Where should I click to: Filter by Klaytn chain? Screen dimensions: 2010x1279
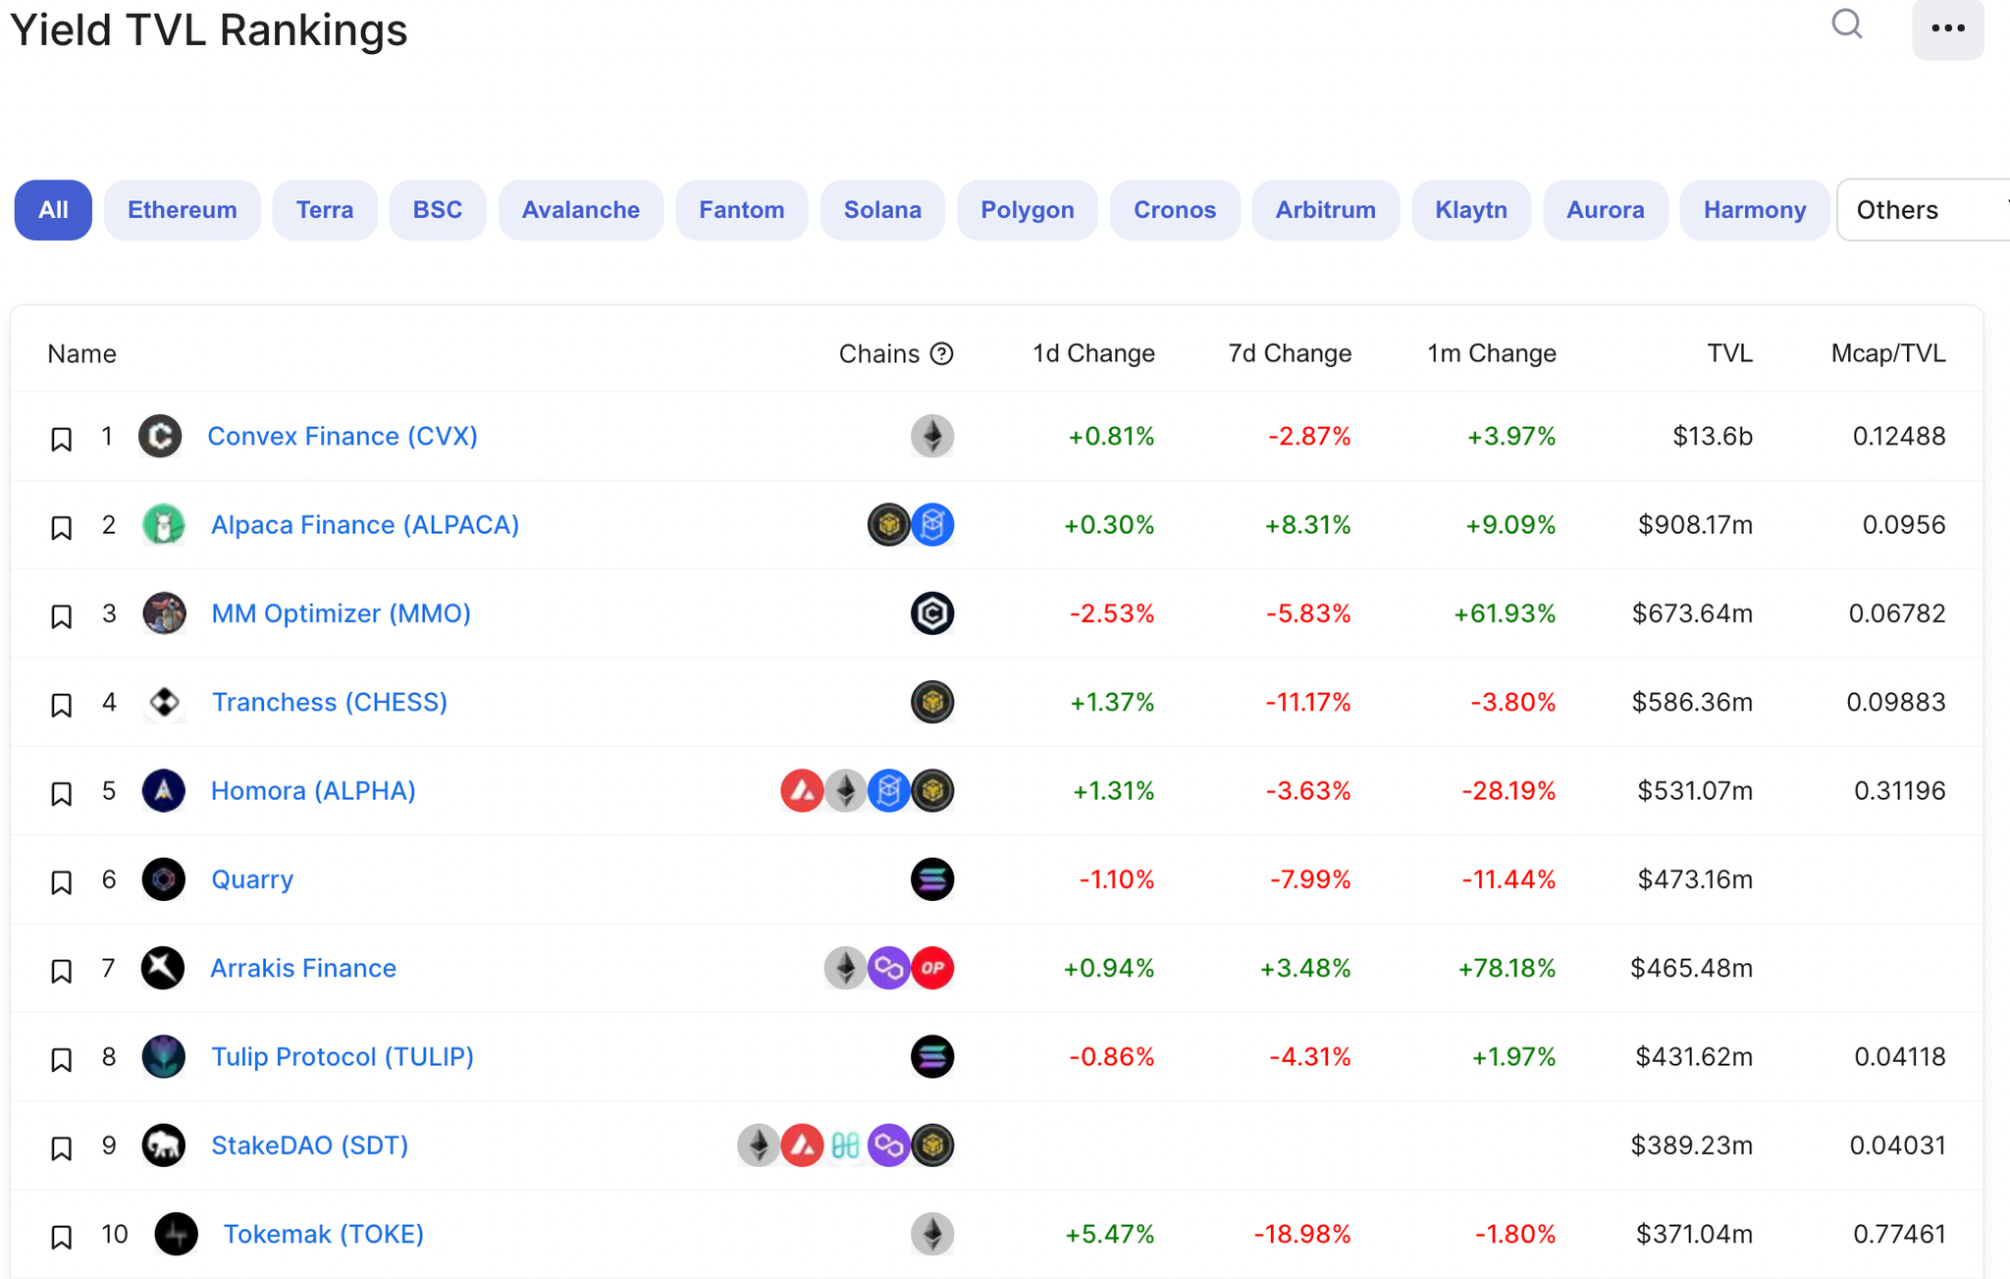tap(1471, 210)
